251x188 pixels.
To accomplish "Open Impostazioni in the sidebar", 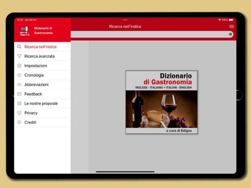I will point(42,65).
